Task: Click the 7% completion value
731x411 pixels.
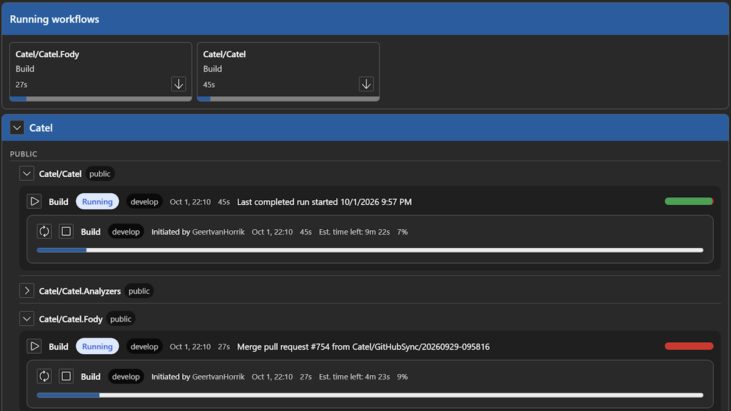Action: pyautogui.click(x=402, y=231)
